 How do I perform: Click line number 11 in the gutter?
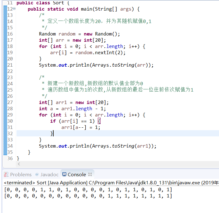[x=10, y=3]
